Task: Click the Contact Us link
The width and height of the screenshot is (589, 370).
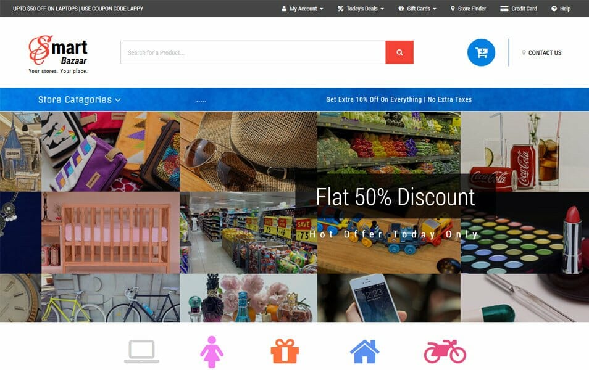Action: [x=541, y=53]
